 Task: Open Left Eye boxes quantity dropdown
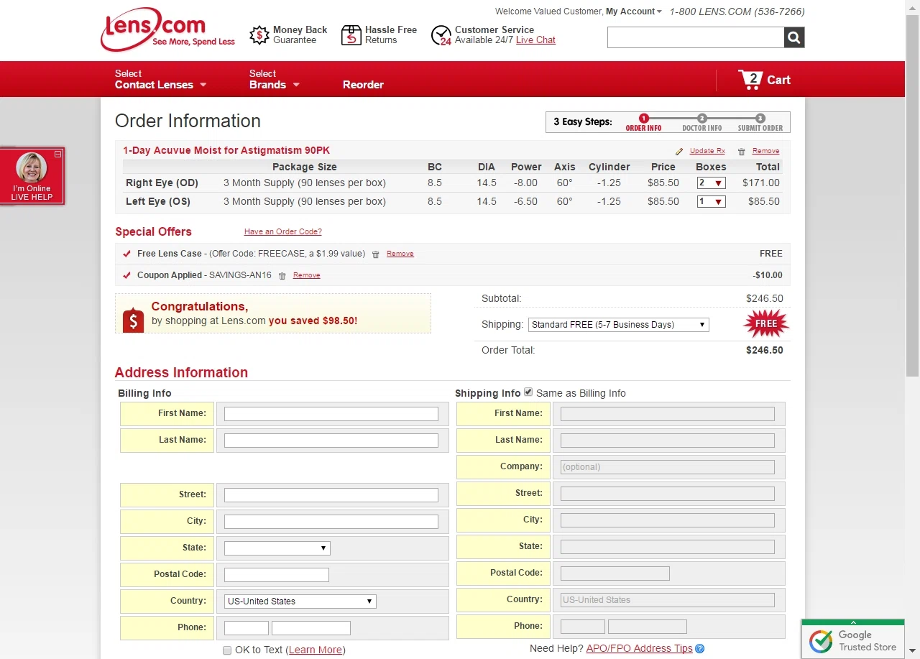point(711,202)
